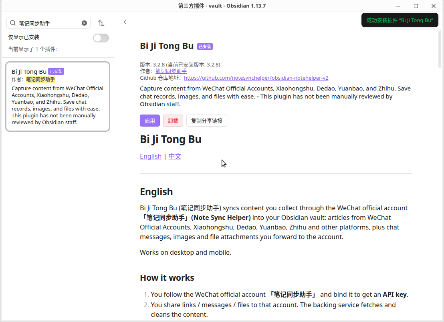444x322 pixels.
Task: Click the Works on desktop and mobile text
Action: coord(186,252)
